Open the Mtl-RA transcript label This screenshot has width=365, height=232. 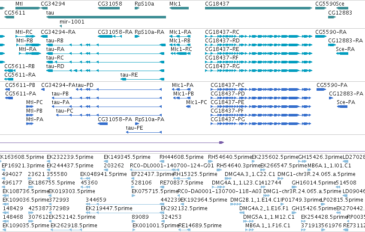point(28,49)
